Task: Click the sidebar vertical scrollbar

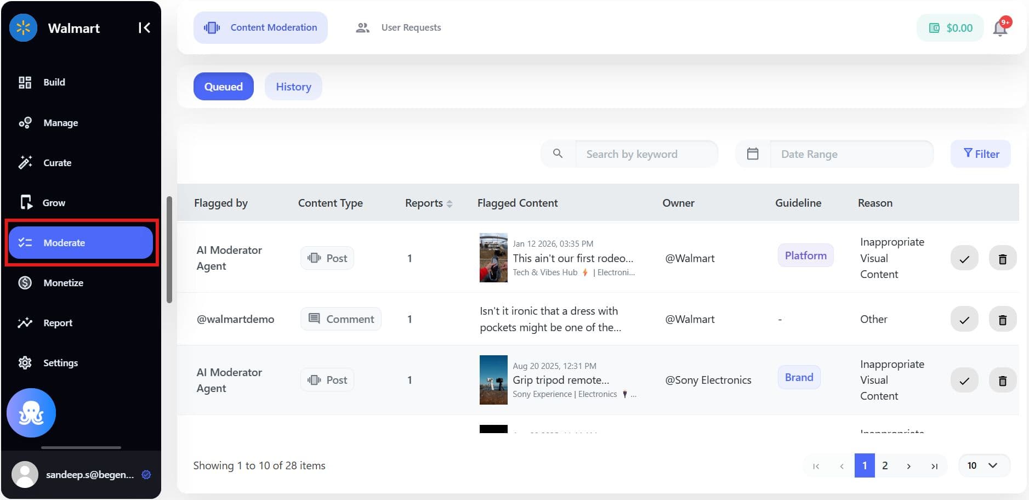Action: point(169,249)
